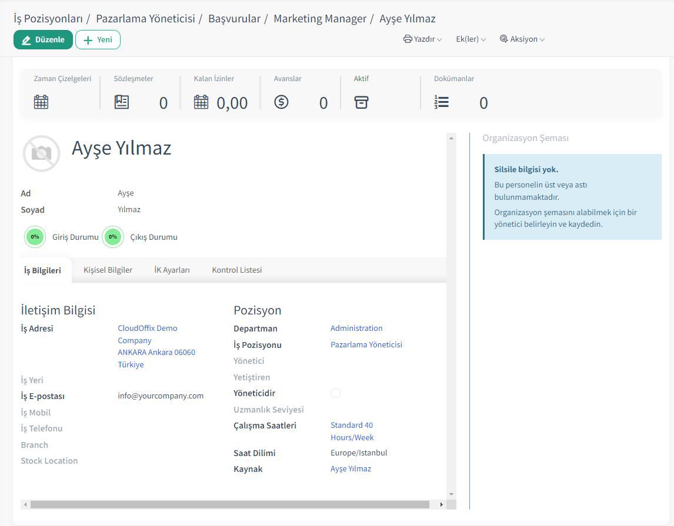Open Dokümanlar numbered list icon
This screenshot has width=674, height=526.
[x=442, y=102]
